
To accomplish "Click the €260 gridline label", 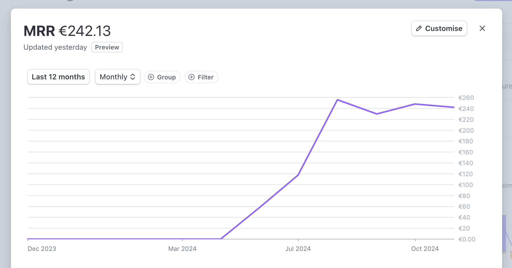I will tap(466, 98).
